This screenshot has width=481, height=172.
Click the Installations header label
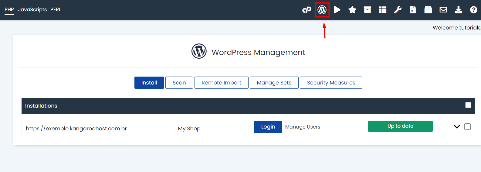41,106
